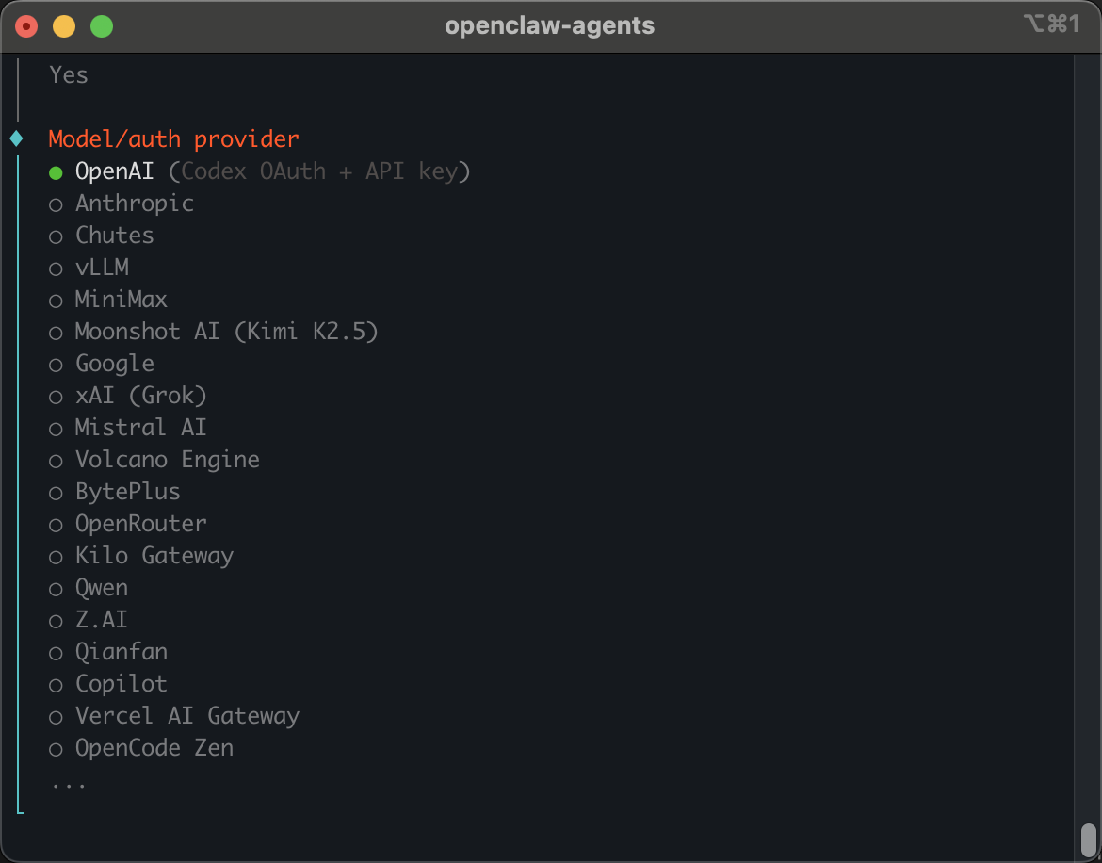Select the vLLM provider radio button
1102x863 pixels.
click(x=102, y=268)
